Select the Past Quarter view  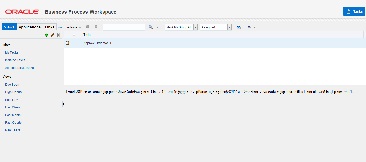14,123
